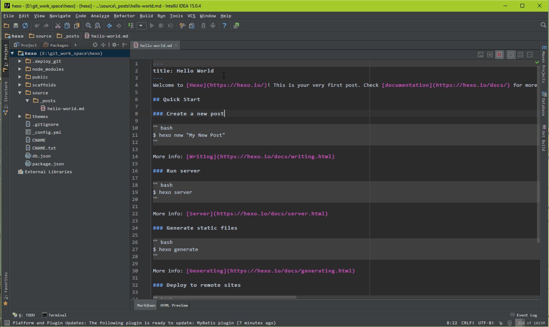Open the Project panel gear settings

tap(115, 45)
